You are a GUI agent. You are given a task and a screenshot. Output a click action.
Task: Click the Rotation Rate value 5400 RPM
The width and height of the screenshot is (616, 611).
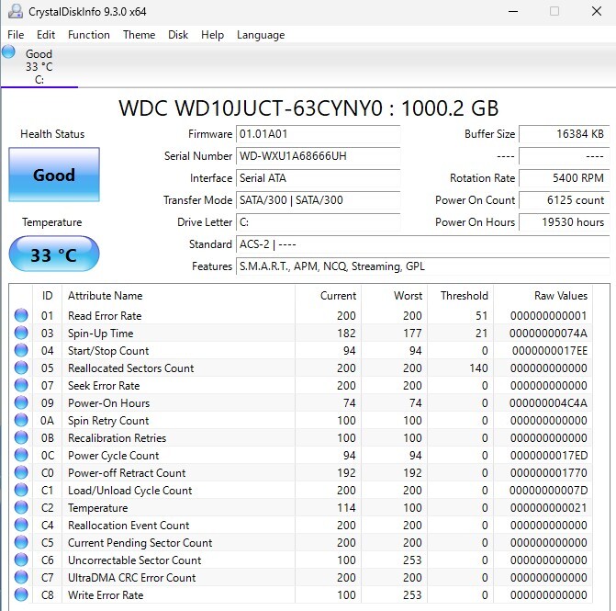[x=565, y=178]
